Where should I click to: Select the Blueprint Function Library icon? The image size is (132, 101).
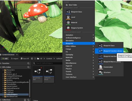click(101, 51)
